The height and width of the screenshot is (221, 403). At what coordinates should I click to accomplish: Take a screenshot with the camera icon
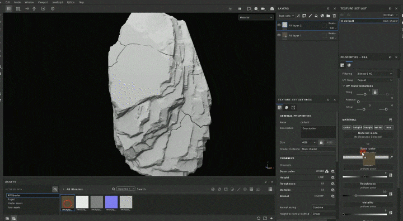tap(272, 9)
